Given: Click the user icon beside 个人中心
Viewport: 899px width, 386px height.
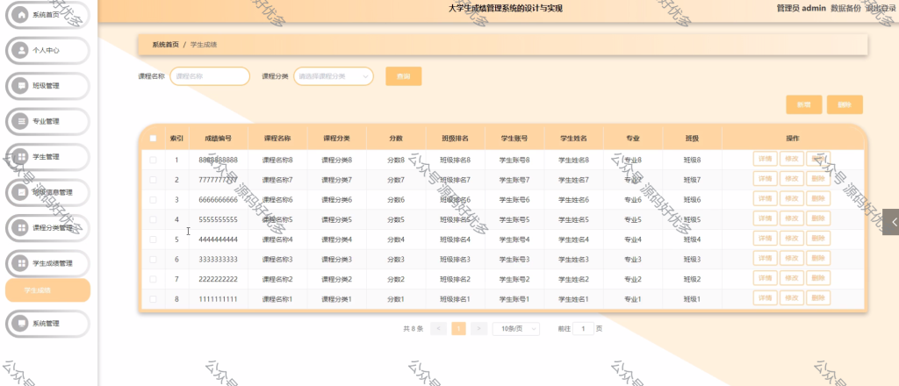Looking at the screenshot, I should pyautogui.click(x=21, y=50).
